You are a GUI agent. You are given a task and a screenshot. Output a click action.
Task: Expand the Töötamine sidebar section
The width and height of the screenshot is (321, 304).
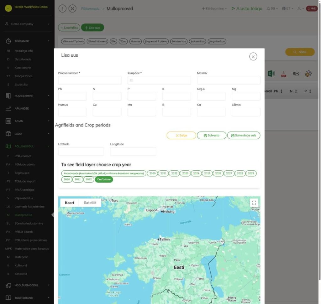pyautogui.click(x=27, y=41)
